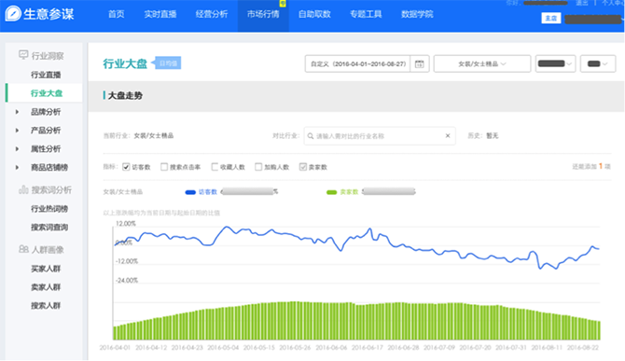Open the date range calendar icon
The height and width of the screenshot is (361, 625).
click(420, 63)
